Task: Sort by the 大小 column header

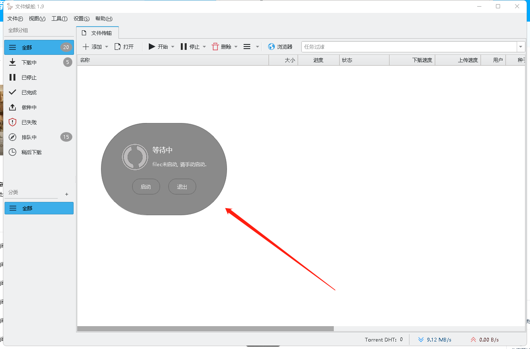Action: point(283,60)
